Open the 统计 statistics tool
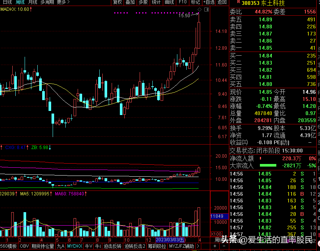Image resolution: width=320 pixels, height=251 pixels. coord(156,2)
